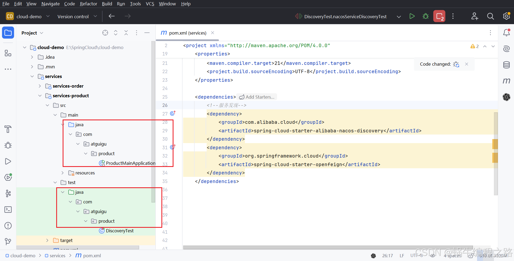Open editor tab options menu
514x261 pixels.
click(490, 33)
